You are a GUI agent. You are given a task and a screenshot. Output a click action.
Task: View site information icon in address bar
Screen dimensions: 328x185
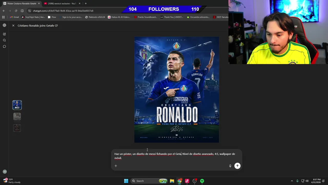pyautogui.click(x=29, y=11)
